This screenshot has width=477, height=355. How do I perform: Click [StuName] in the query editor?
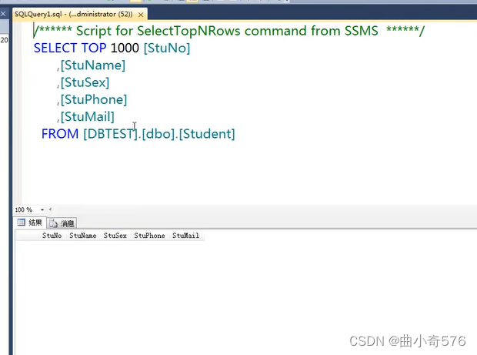click(93, 65)
